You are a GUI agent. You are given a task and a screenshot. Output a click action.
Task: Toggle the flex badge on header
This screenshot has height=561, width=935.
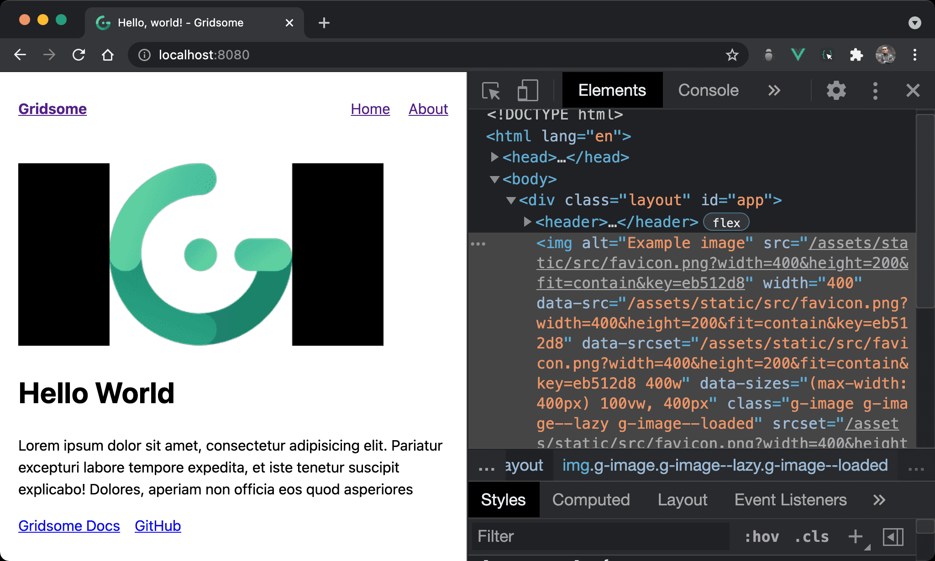click(x=726, y=223)
